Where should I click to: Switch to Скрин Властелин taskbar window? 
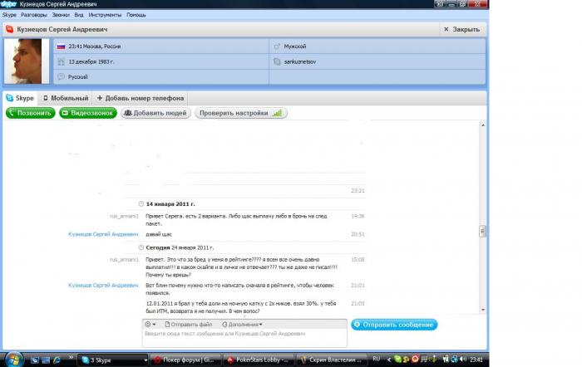(x=333, y=360)
